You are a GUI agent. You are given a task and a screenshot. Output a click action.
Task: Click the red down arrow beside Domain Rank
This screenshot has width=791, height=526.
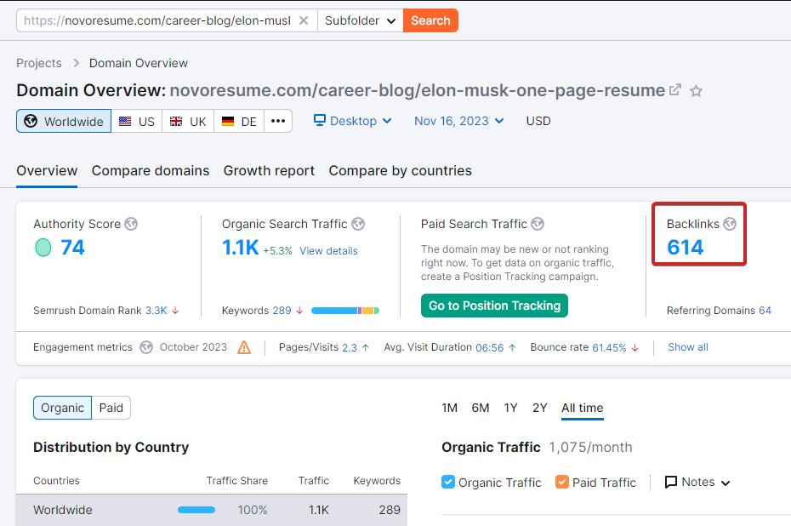pyautogui.click(x=175, y=311)
